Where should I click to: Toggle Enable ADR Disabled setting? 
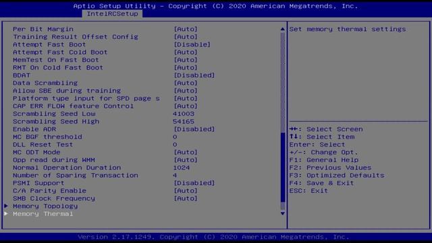194,129
